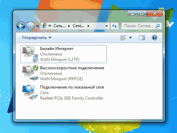The height and width of the screenshot is (133, 177).
Task: Change the view using the view icon
Action: [x=123, y=38]
